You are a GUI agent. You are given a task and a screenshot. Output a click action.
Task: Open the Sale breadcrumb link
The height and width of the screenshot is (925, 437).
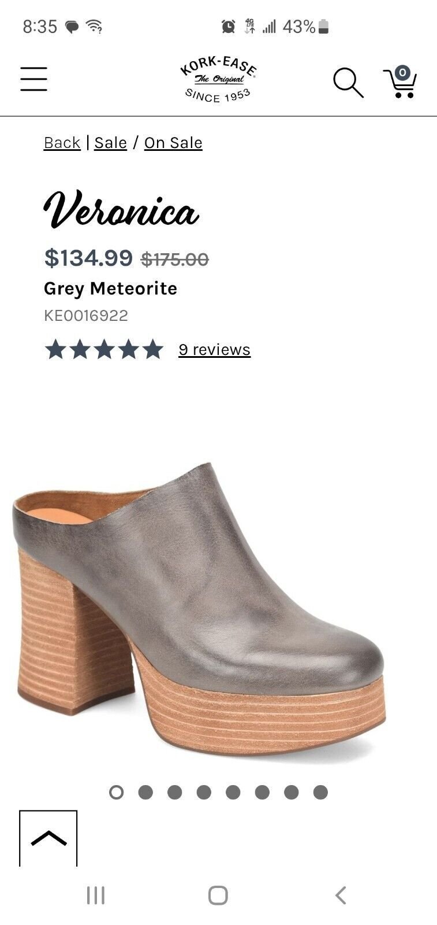tap(110, 143)
